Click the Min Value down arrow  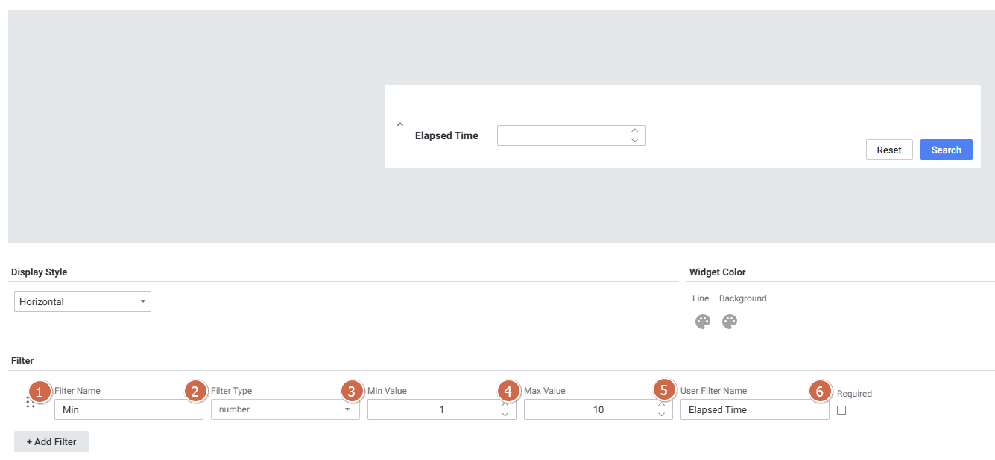[x=505, y=415]
